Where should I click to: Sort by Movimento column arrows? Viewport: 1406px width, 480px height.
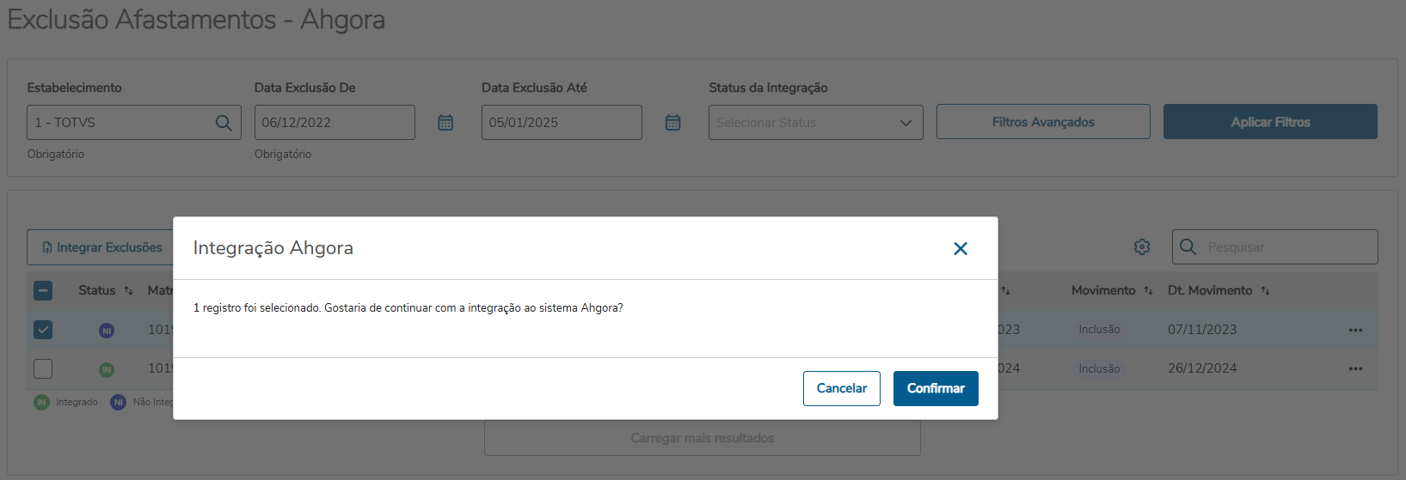(x=1148, y=291)
